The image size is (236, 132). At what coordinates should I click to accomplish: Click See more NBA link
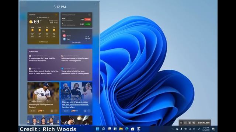point(76,43)
